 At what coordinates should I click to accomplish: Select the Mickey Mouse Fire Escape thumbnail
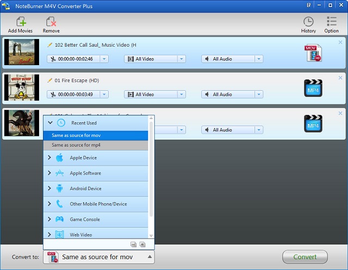tap(22, 87)
